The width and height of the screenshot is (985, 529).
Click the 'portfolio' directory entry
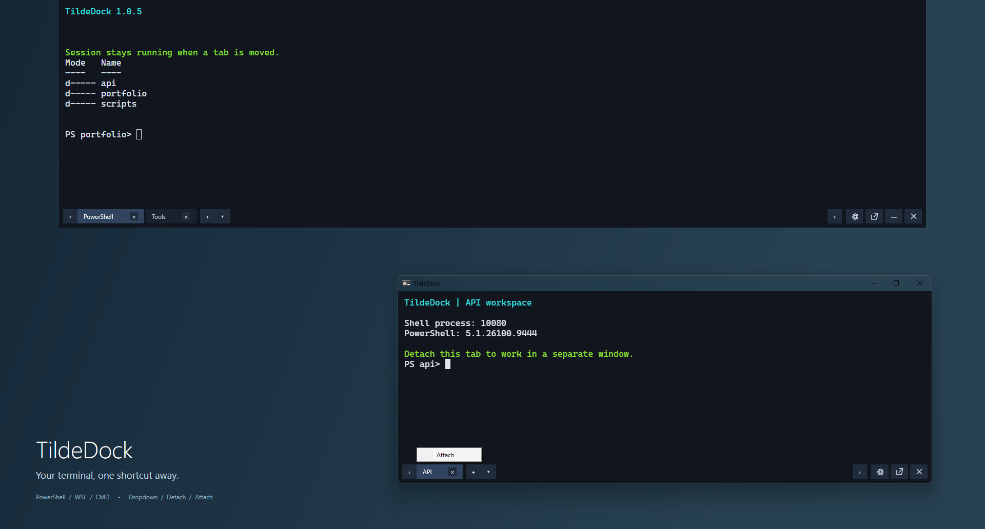click(x=124, y=94)
